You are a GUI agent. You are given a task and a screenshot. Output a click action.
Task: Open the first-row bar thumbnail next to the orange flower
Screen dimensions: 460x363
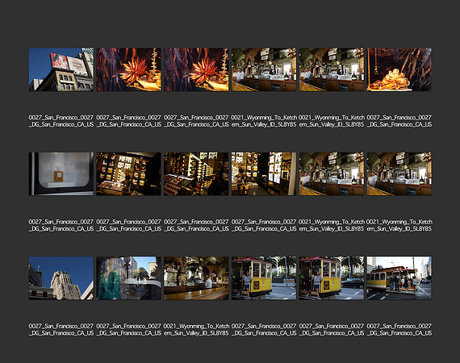264,69
